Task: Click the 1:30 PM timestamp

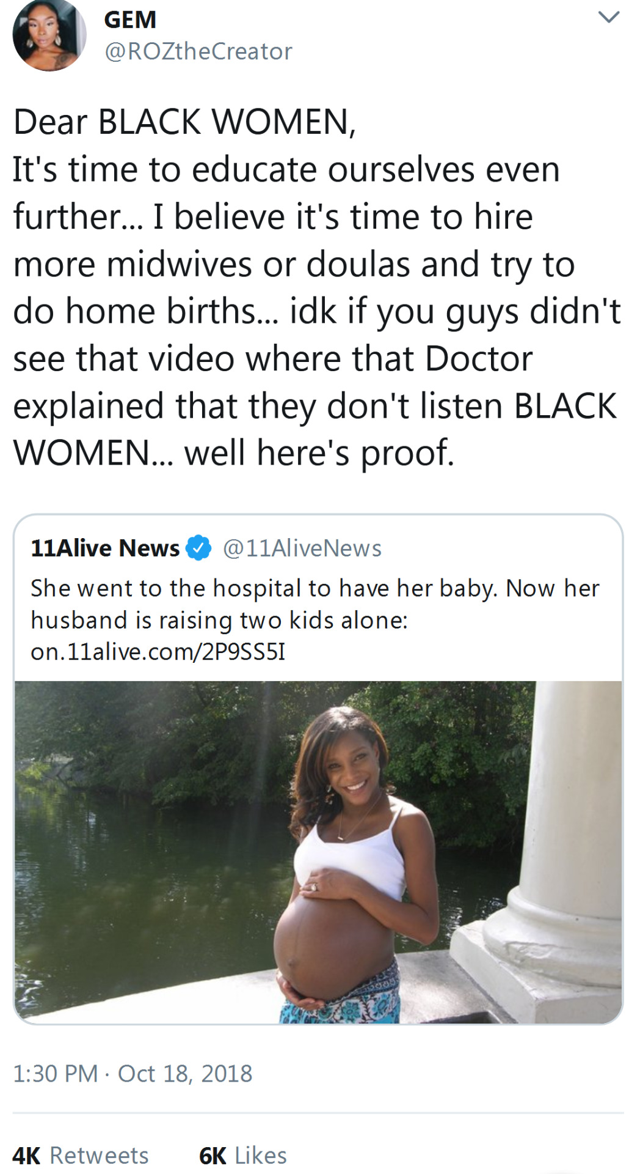Action: (55, 1073)
